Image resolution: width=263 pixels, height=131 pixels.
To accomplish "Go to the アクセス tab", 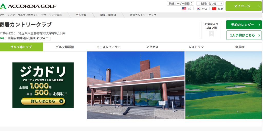I will (152, 47).
